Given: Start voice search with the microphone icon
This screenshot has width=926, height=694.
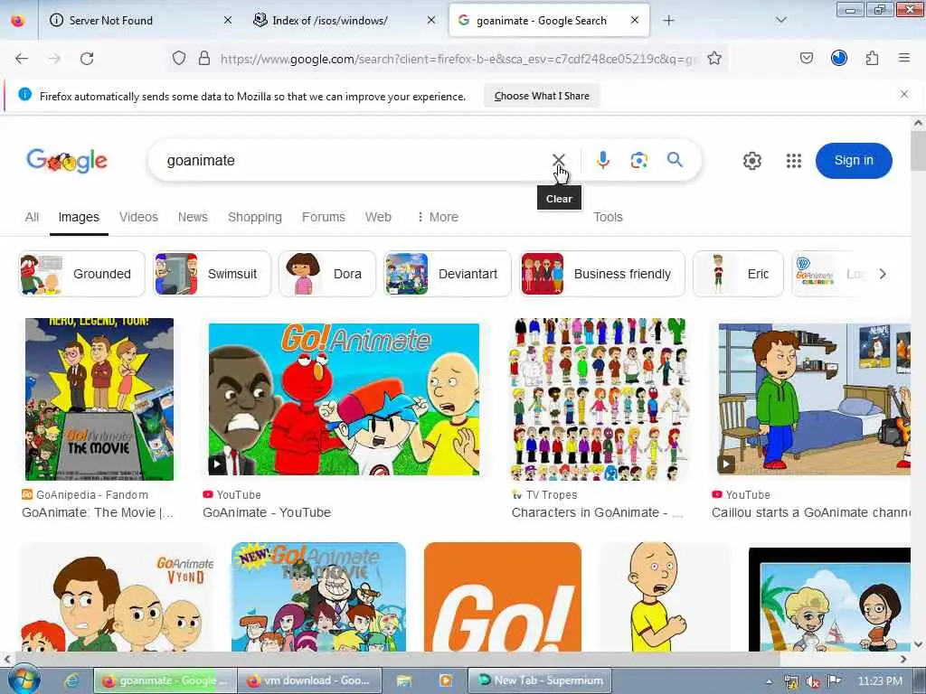Looking at the screenshot, I should point(603,160).
